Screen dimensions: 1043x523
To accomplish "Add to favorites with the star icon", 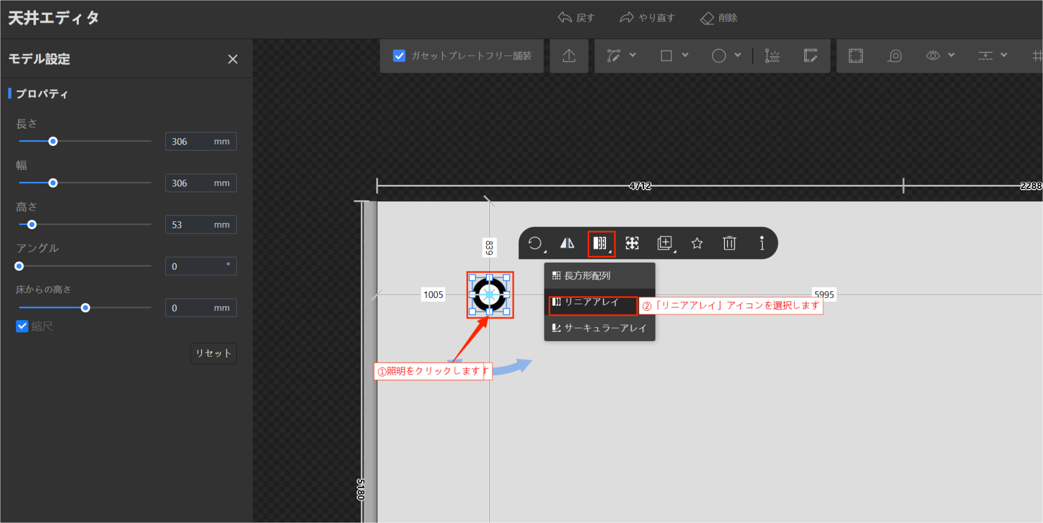I will 697,243.
